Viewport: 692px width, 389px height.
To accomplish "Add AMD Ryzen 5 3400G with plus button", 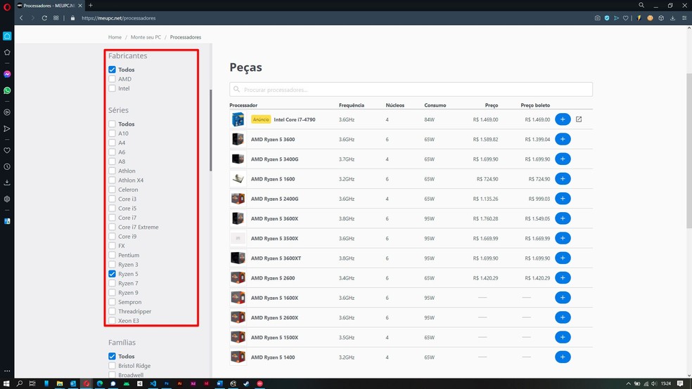I will 563,159.
